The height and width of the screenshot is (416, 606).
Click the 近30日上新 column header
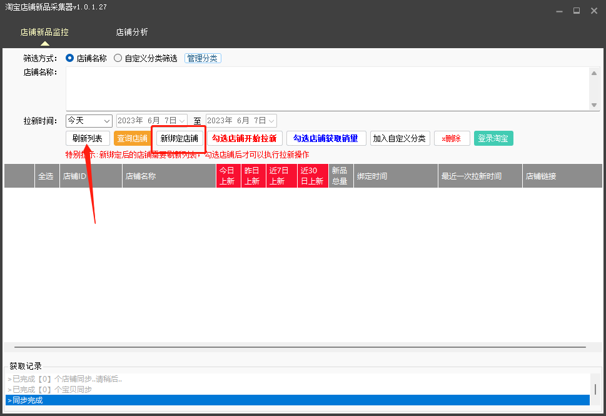click(x=313, y=176)
